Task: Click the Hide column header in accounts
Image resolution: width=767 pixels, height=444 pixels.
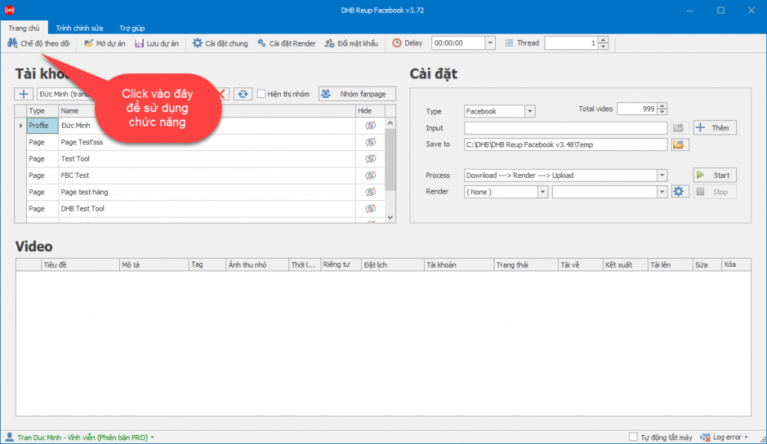Action: [x=370, y=111]
